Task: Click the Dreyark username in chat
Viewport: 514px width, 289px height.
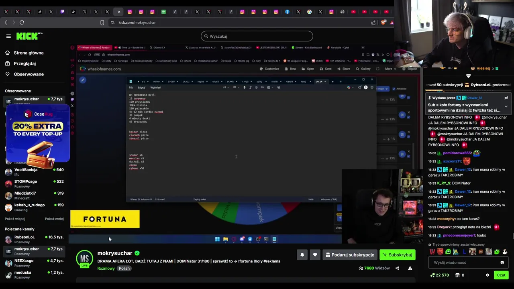Action: click(x=445, y=227)
